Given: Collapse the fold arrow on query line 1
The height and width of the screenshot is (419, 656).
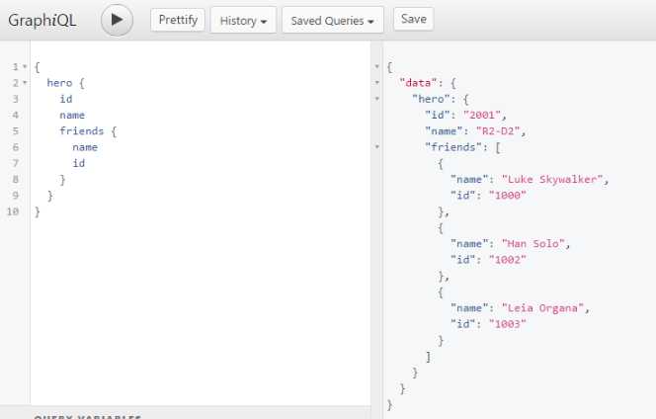Looking at the screenshot, I should 25,66.
